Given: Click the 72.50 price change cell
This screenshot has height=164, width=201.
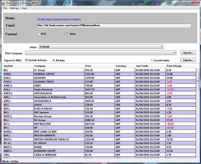Looking at the screenshot, I should click(181, 139).
